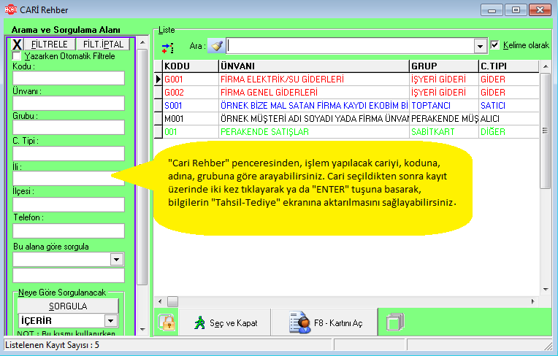The height and width of the screenshot is (356, 558).
Task: Click the FİLTRELE button
Action: (x=50, y=44)
